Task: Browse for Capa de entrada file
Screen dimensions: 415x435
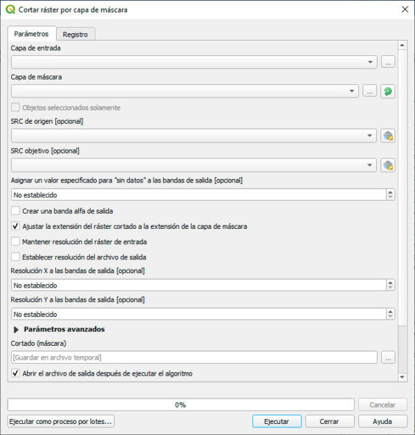Action: pyautogui.click(x=388, y=62)
